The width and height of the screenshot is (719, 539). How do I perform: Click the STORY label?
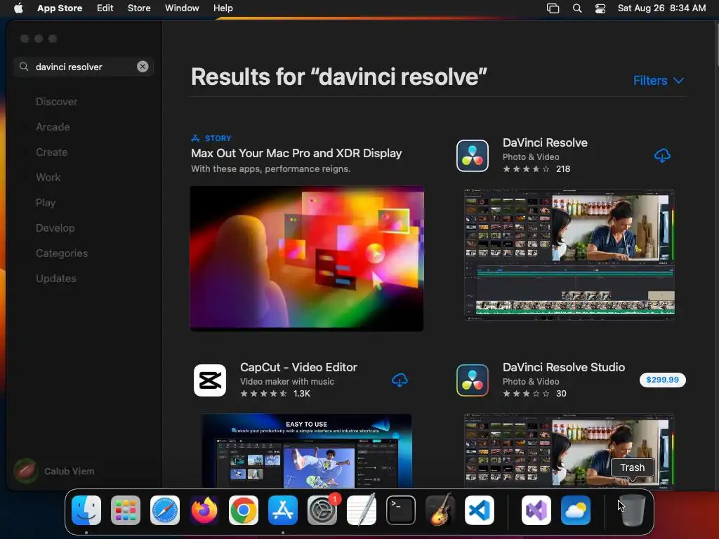pyautogui.click(x=218, y=138)
